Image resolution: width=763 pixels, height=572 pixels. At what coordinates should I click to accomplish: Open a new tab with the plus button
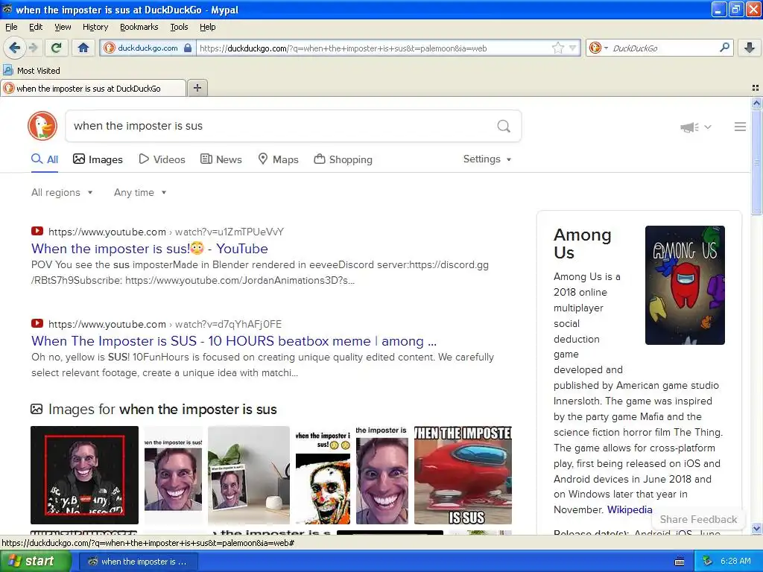pyautogui.click(x=197, y=88)
